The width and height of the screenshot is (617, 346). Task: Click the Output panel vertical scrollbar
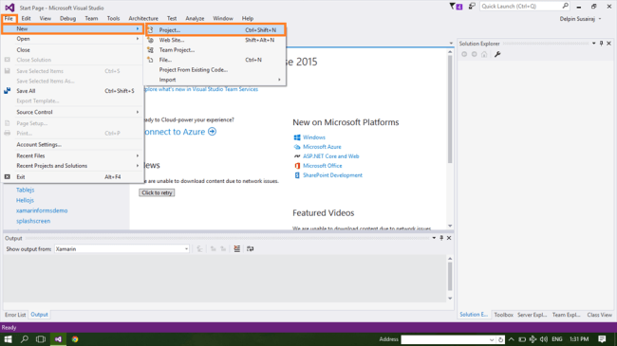450,278
